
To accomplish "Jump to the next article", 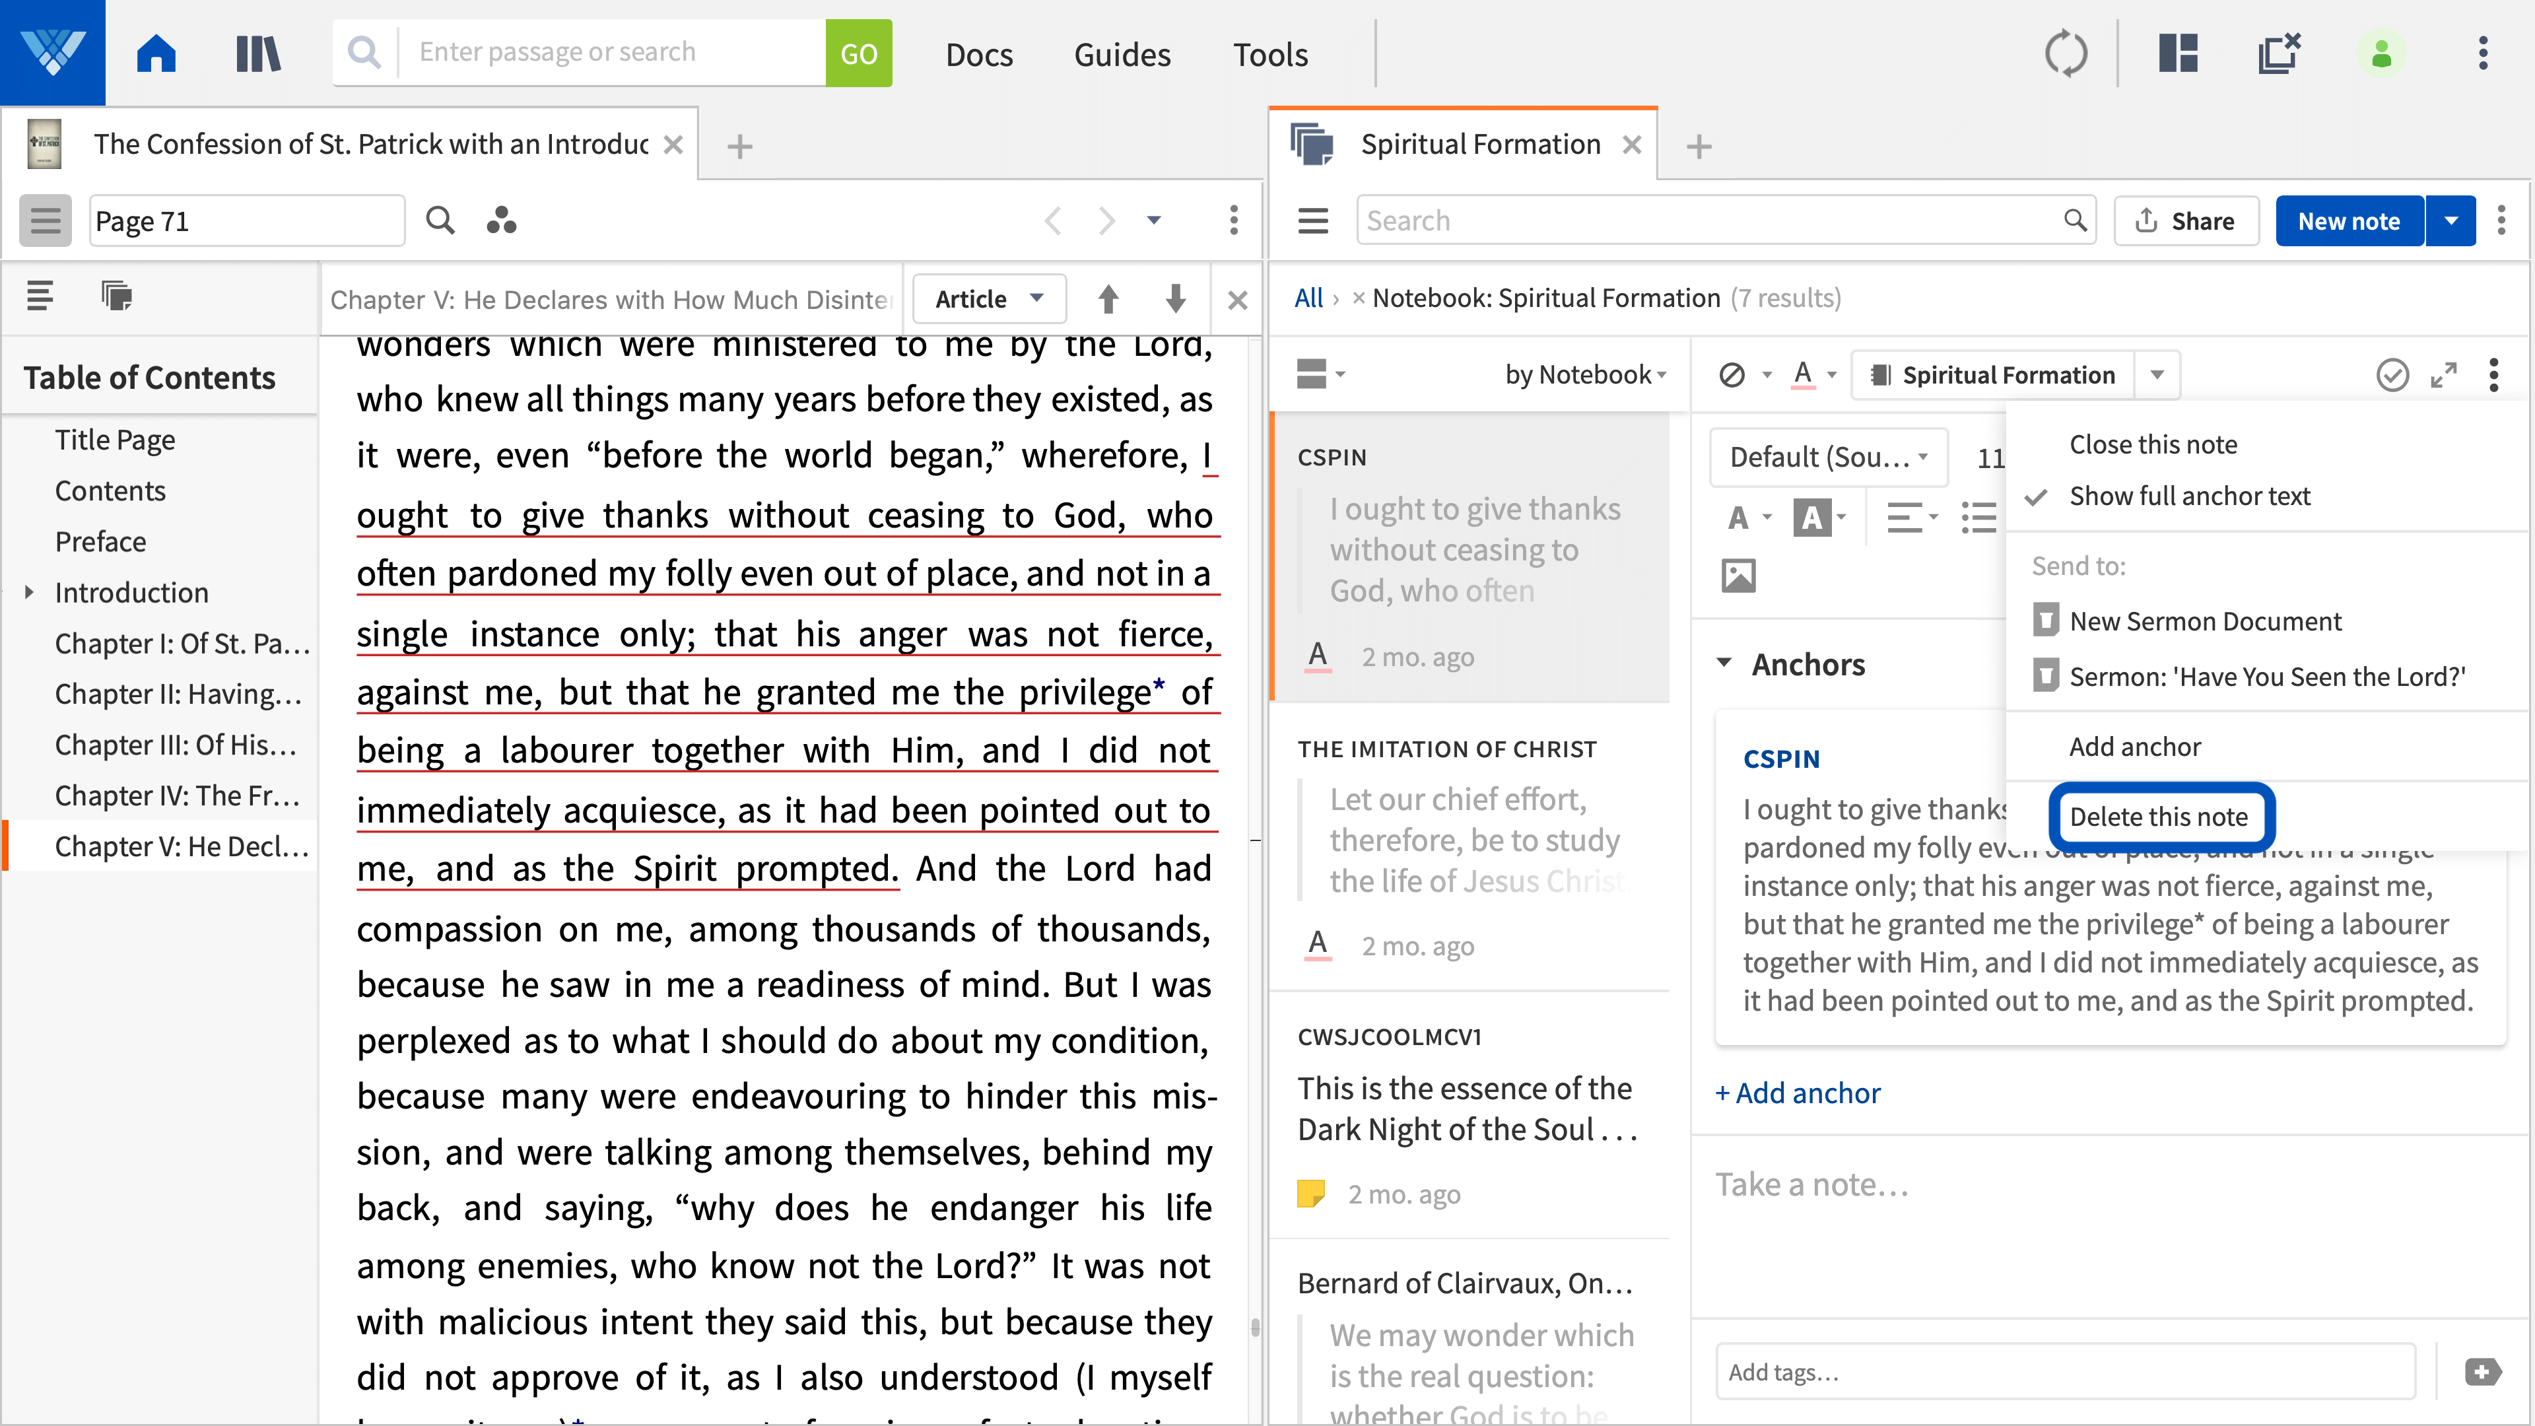I will pos(1175,299).
